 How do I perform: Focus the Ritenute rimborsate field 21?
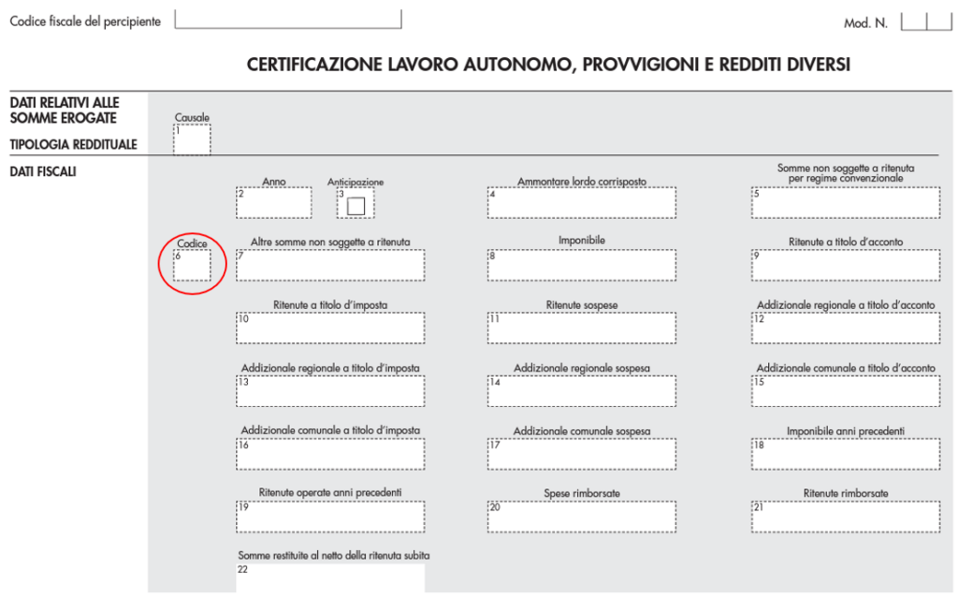(846, 516)
